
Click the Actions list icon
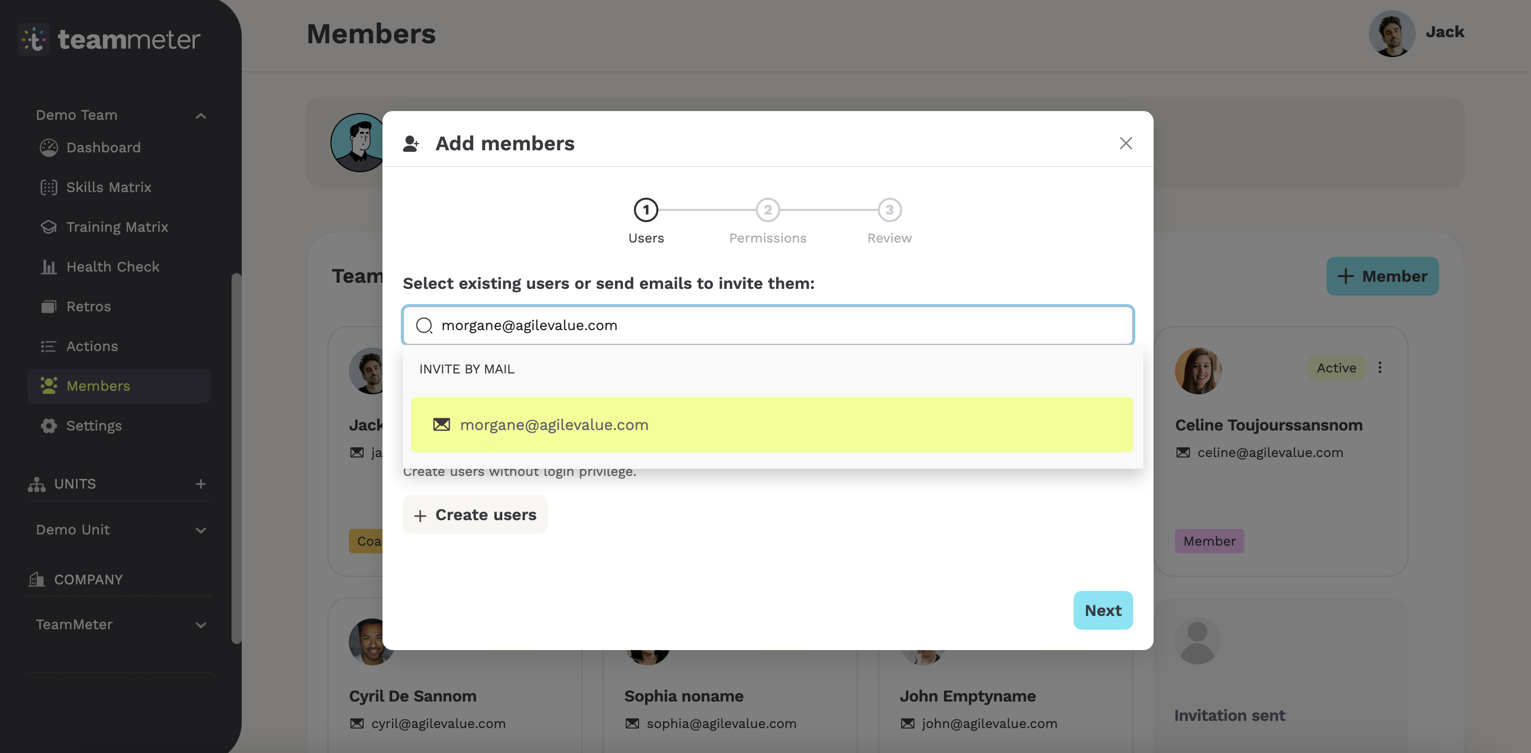49,346
